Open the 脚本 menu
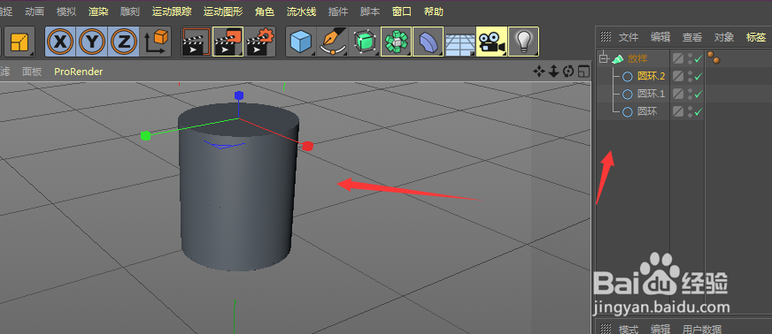This screenshot has height=334, width=772. tap(370, 11)
